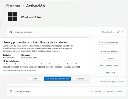Click installation ID group 0778695
The width and height of the screenshot is (128, 99).
click(24, 67)
